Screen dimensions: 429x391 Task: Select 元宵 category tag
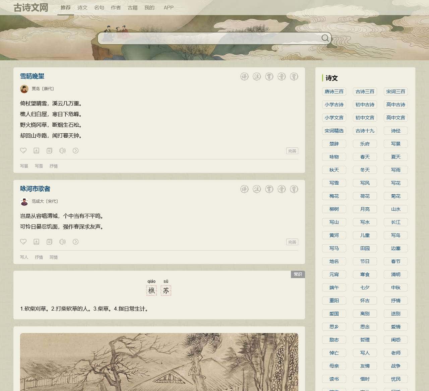pyautogui.click(x=334, y=274)
